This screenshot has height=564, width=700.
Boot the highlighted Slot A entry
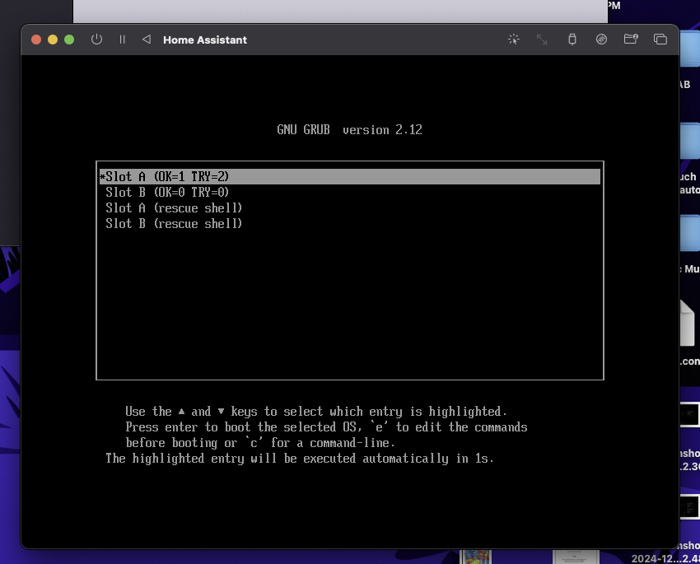pos(165,175)
